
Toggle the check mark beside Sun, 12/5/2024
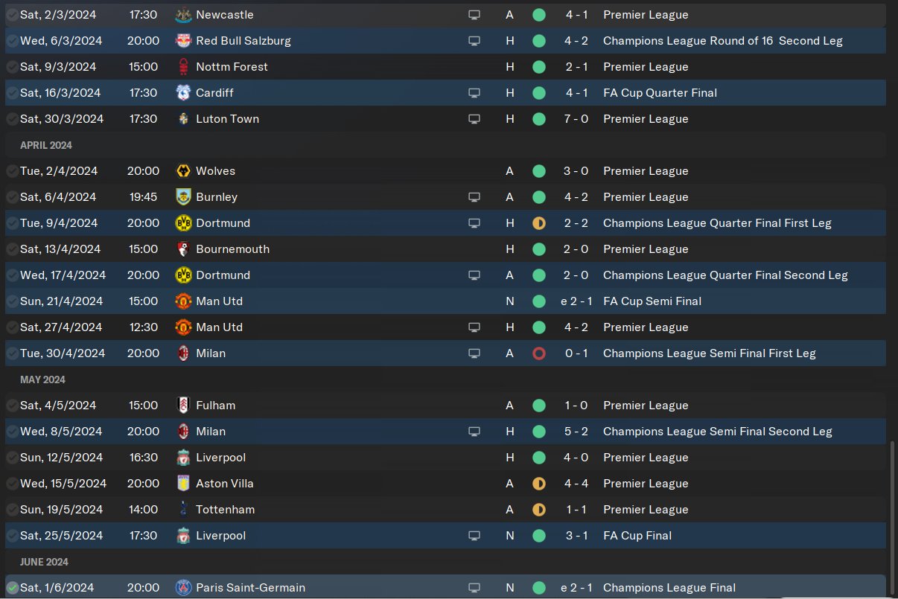(12, 458)
